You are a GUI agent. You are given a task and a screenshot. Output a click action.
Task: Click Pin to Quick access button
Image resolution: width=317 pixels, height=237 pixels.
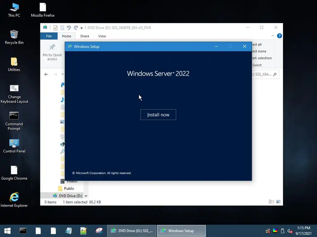click(x=52, y=52)
